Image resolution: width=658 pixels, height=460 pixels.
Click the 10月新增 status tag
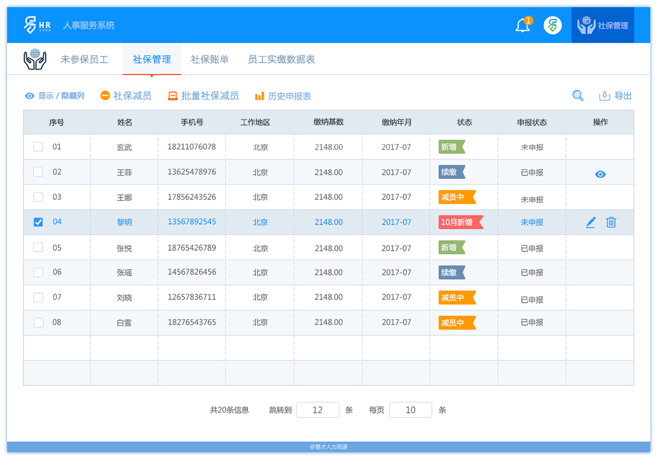click(461, 222)
